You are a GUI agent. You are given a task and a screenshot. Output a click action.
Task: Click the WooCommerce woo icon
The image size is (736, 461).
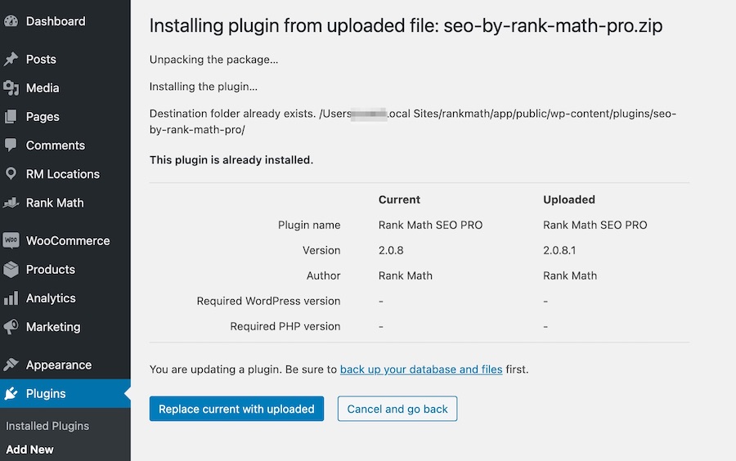[x=11, y=240]
